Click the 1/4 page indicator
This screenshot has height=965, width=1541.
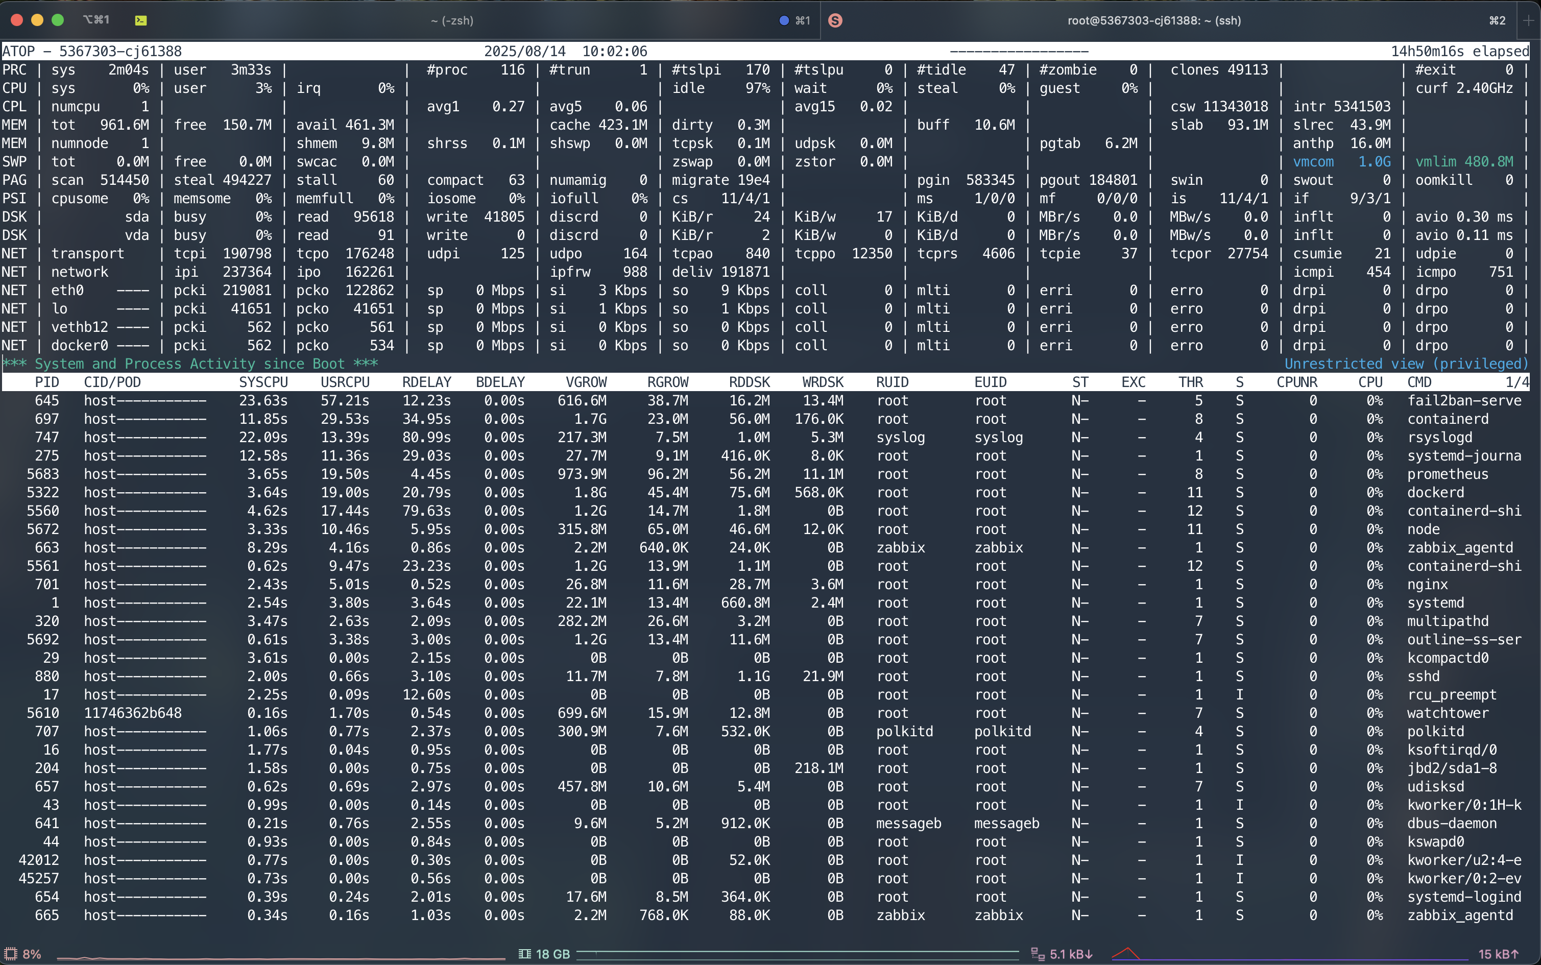coord(1518,382)
